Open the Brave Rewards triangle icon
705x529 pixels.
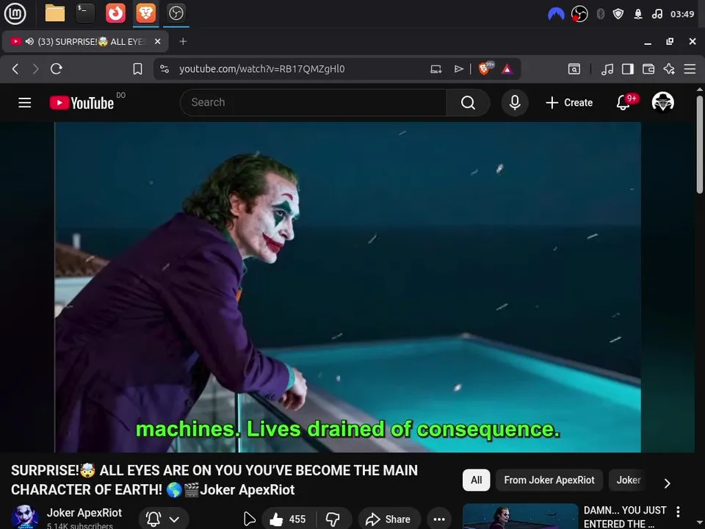pyautogui.click(x=507, y=69)
